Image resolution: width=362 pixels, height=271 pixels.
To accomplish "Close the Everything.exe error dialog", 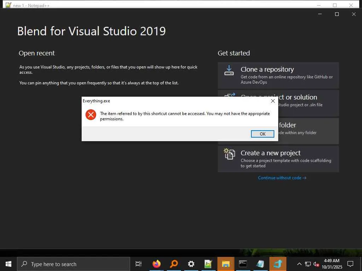I will coord(273,101).
